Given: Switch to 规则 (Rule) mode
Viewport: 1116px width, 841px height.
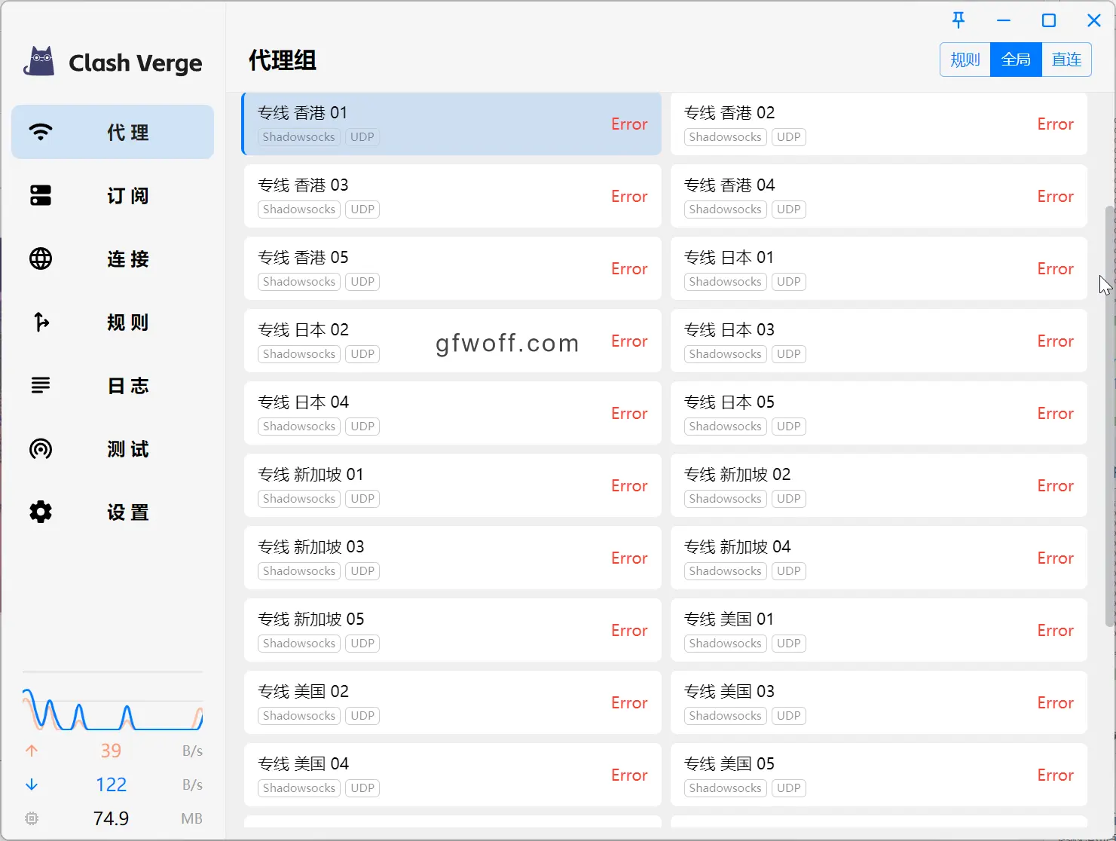Looking at the screenshot, I should click(x=965, y=60).
